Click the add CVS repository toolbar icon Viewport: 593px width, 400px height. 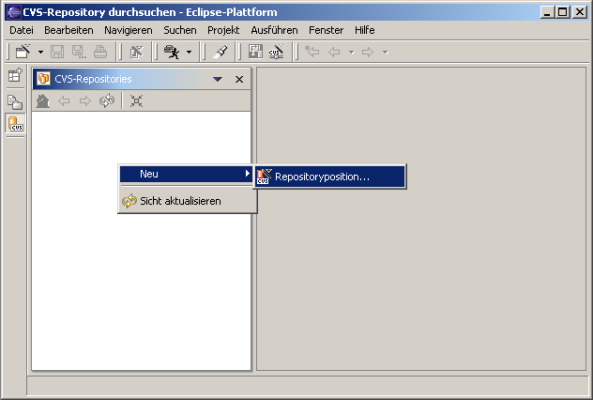pos(277,52)
